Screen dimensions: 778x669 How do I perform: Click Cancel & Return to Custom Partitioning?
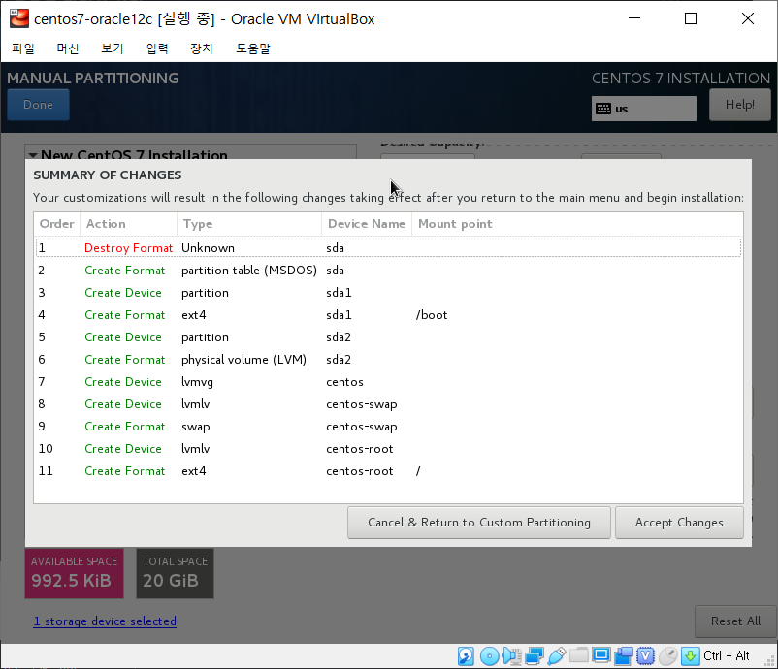click(x=479, y=523)
